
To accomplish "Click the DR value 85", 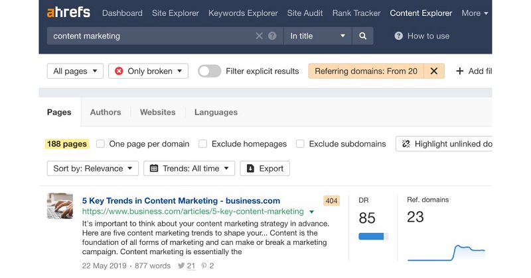I will point(367,218).
